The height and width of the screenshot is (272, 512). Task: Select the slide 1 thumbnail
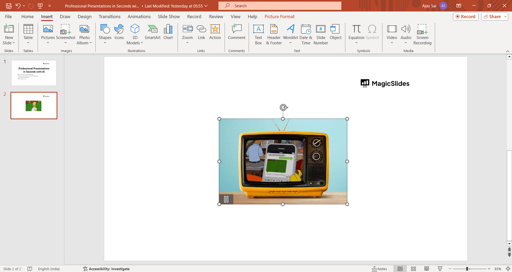point(34,73)
